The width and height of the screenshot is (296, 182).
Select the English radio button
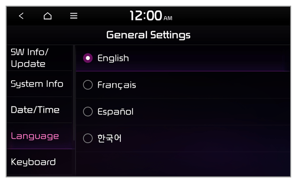click(88, 58)
